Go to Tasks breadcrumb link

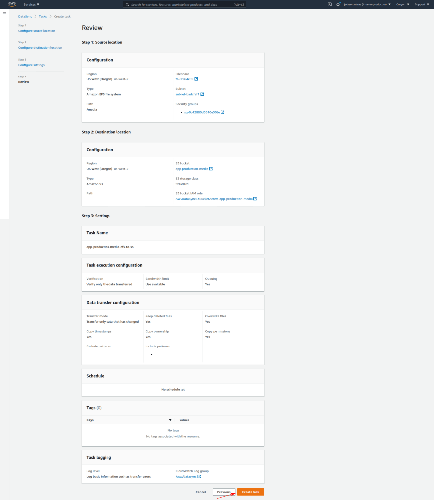[43, 17]
